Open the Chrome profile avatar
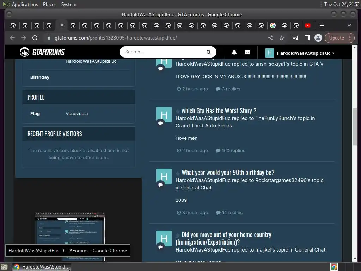361x271 pixels. click(x=318, y=38)
